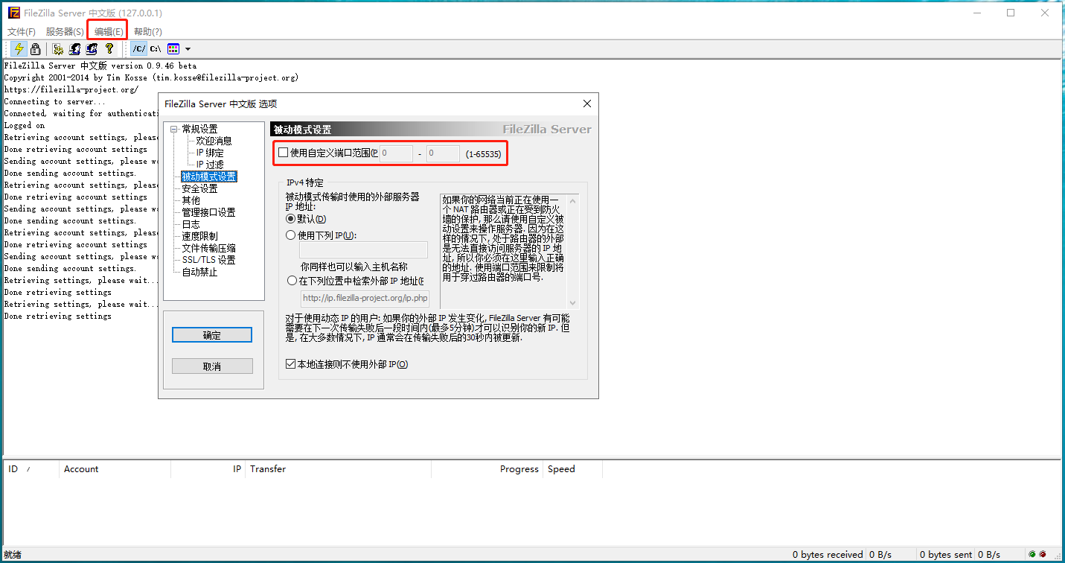Click the NAT help text scrollbar down arrow
This screenshot has height=563, width=1065.
click(x=572, y=302)
